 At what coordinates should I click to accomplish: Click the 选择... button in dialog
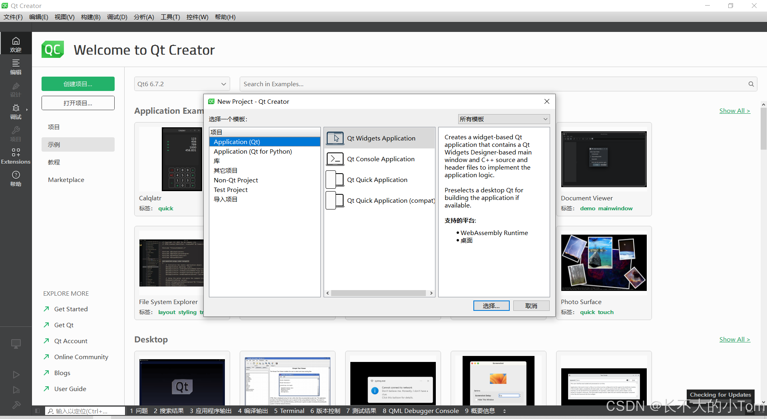click(491, 306)
